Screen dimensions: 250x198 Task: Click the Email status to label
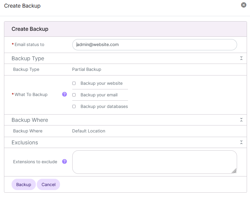coord(29,45)
